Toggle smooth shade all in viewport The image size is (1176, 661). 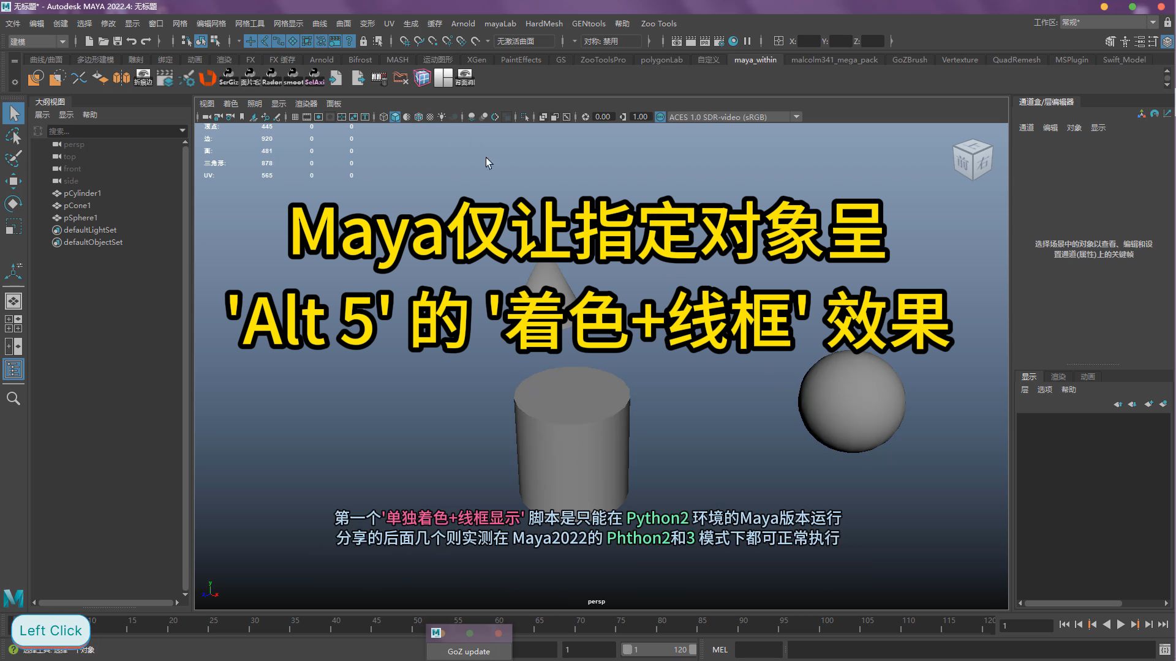(x=395, y=117)
